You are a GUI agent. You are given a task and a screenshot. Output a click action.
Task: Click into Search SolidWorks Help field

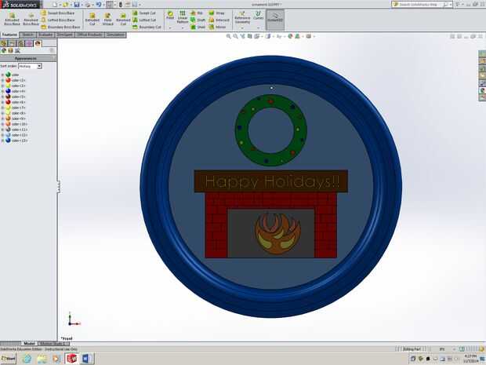420,5
